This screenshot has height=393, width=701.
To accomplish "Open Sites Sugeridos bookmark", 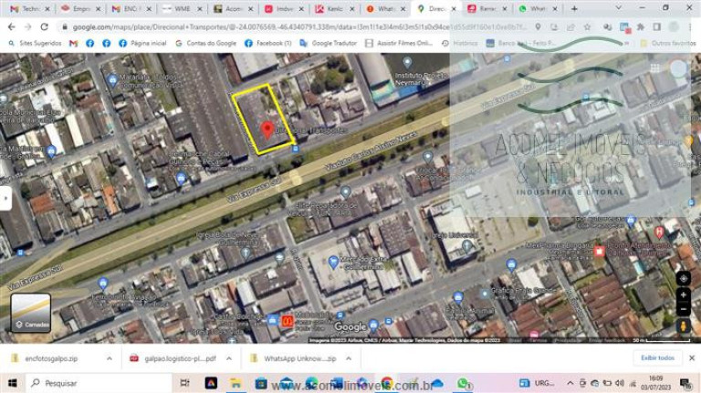I will (35, 44).
